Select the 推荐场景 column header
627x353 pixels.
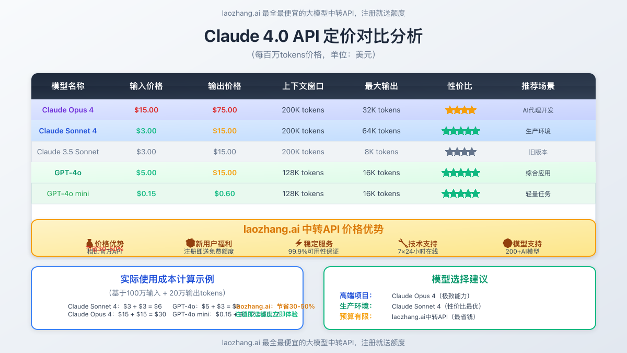[x=538, y=86]
